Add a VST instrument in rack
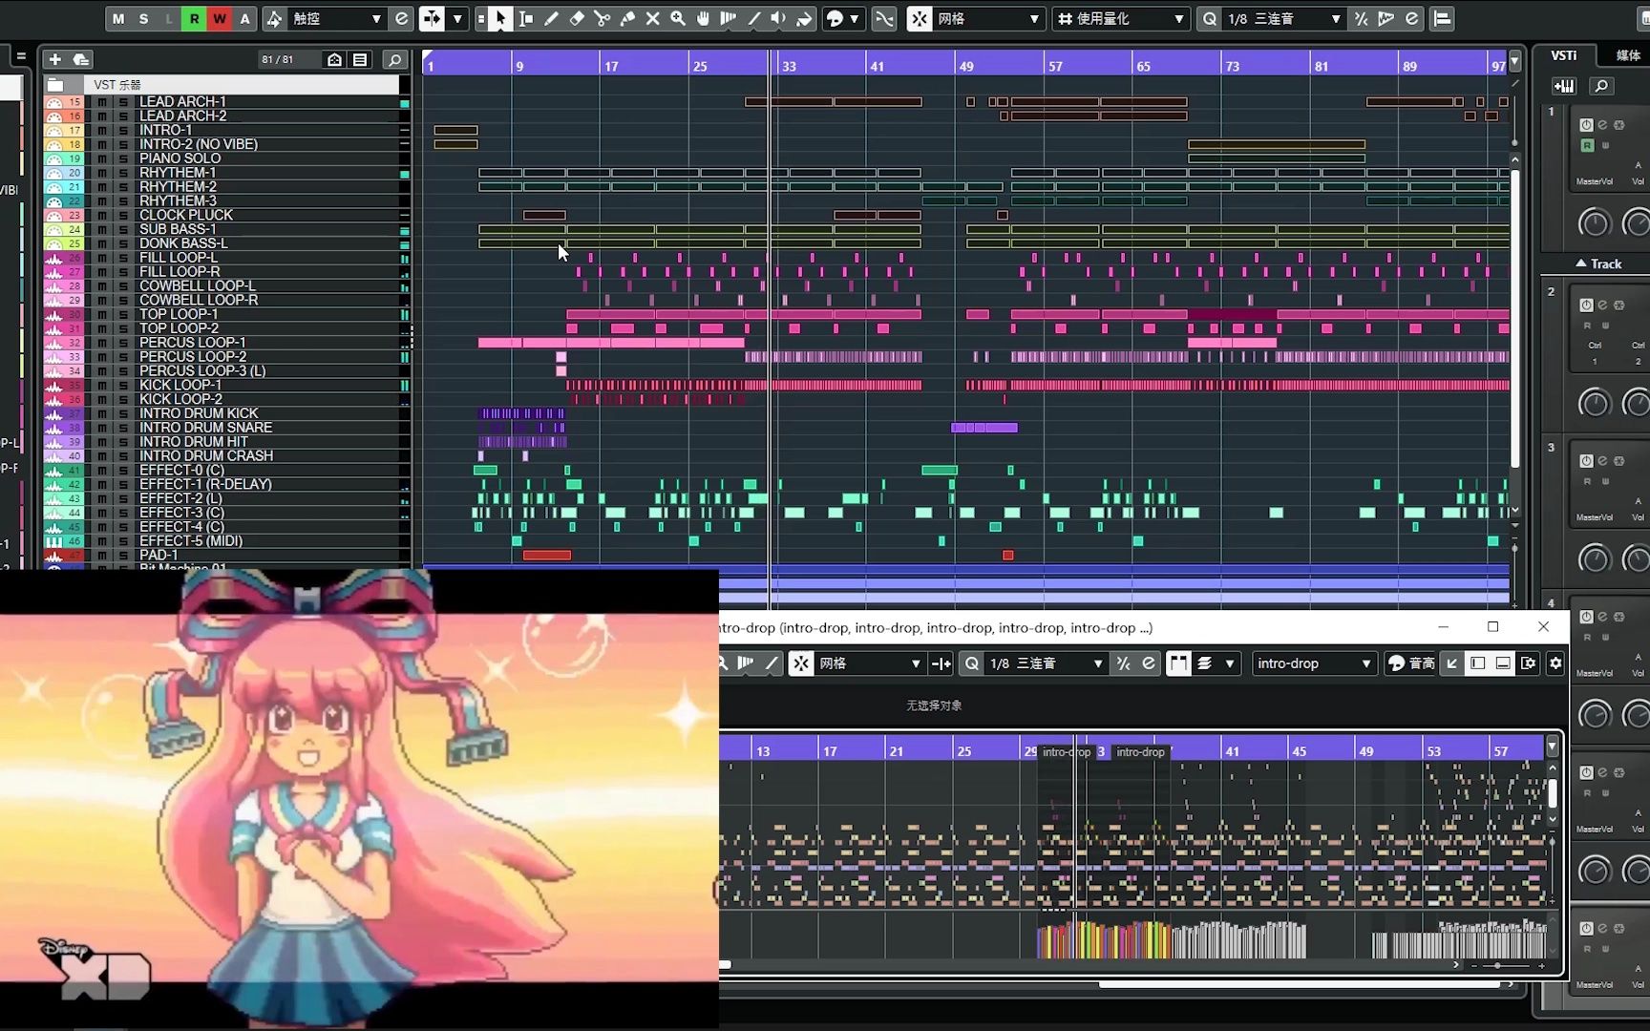This screenshot has height=1031, width=1650. (1564, 86)
